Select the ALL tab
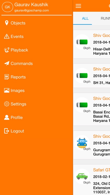This screenshot has width=110, height=195. pyautogui.click(x=85, y=18)
